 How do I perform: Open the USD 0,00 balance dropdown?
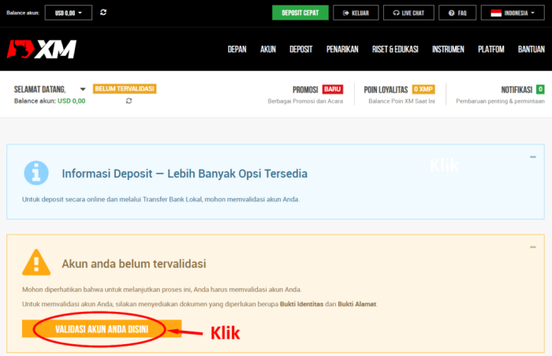click(x=69, y=13)
